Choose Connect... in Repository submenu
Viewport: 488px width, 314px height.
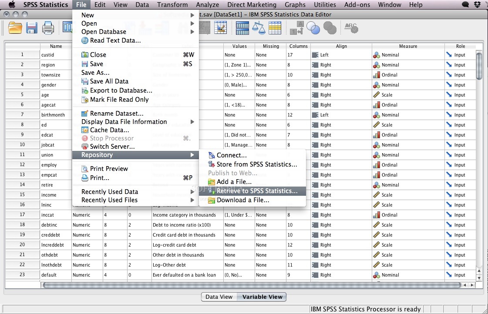252,155
